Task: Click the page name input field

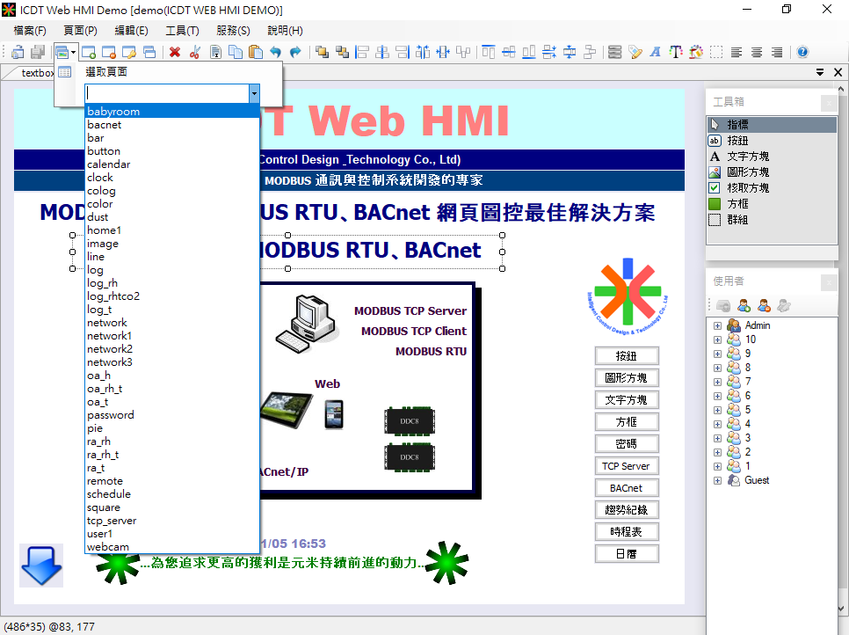Action: 167,93
